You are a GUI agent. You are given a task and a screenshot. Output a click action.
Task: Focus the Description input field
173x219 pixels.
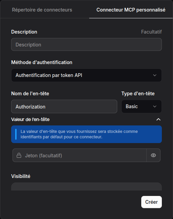86,44
